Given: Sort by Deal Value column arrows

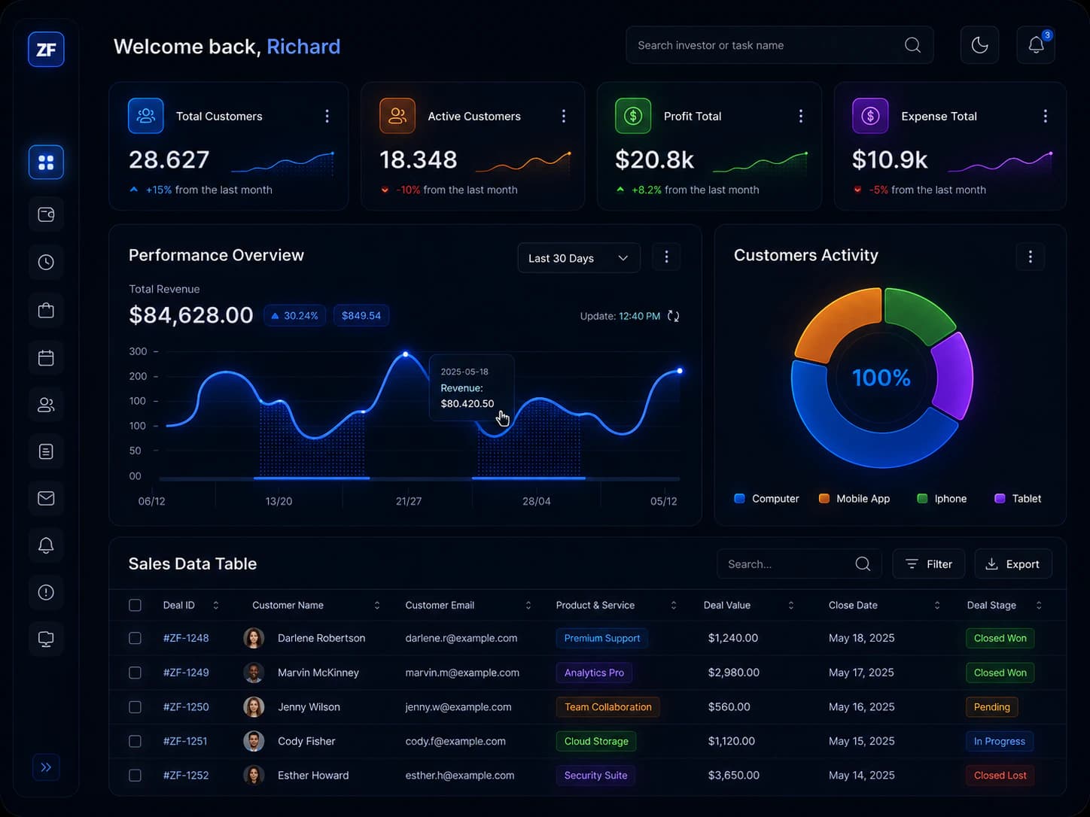Looking at the screenshot, I should pos(791,606).
